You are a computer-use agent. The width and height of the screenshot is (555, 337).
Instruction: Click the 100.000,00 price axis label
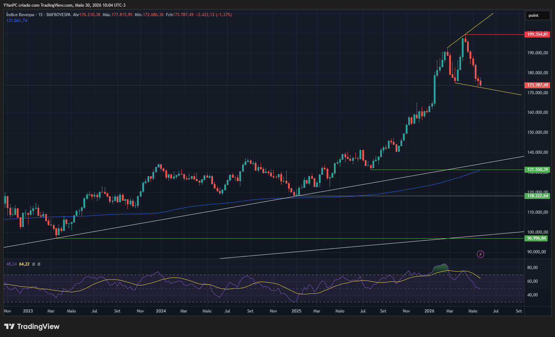click(x=537, y=232)
